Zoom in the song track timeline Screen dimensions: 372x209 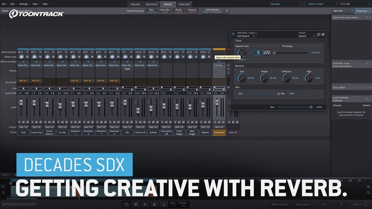click(x=369, y=187)
